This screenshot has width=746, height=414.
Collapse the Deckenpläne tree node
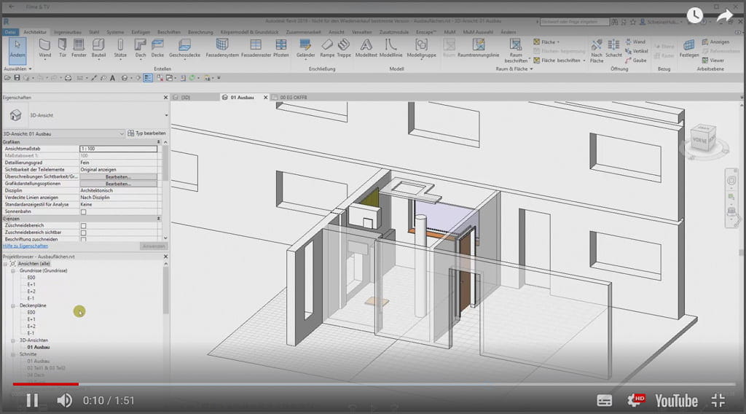pyautogui.click(x=12, y=305)
